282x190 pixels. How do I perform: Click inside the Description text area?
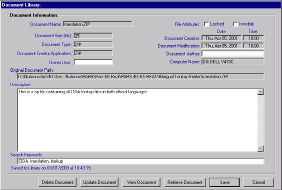pyautogui.click(x=137, y=120)
